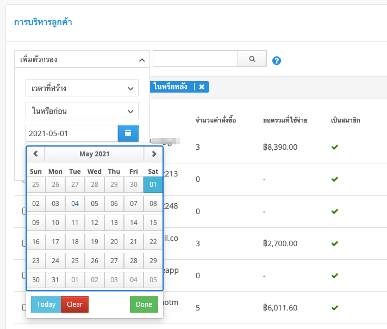Click the ยอดรวมที่ใช้จ่าย column header

[x=285, y=120]
